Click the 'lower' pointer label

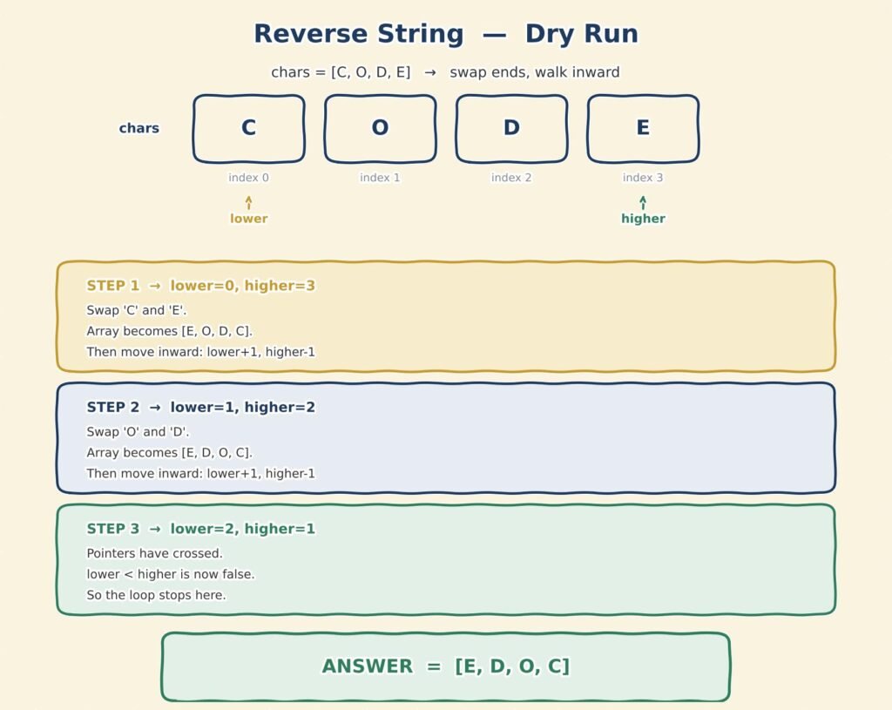[x=248, y=219]
